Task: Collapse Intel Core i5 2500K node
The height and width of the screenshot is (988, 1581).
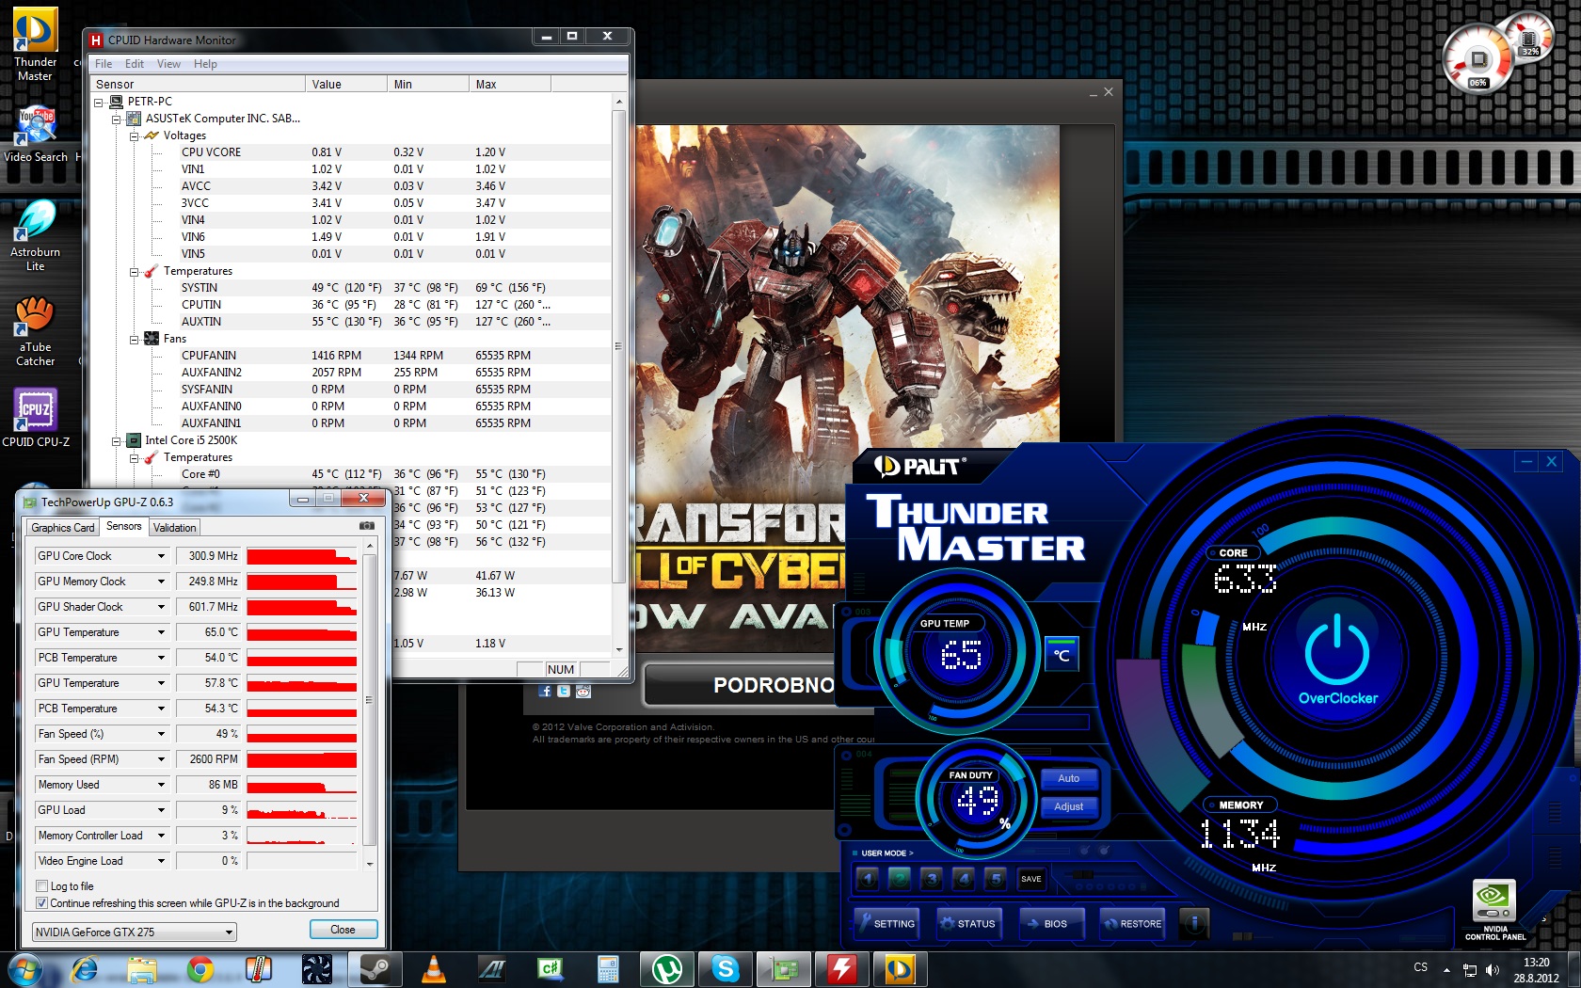Action: click(116, 441)
